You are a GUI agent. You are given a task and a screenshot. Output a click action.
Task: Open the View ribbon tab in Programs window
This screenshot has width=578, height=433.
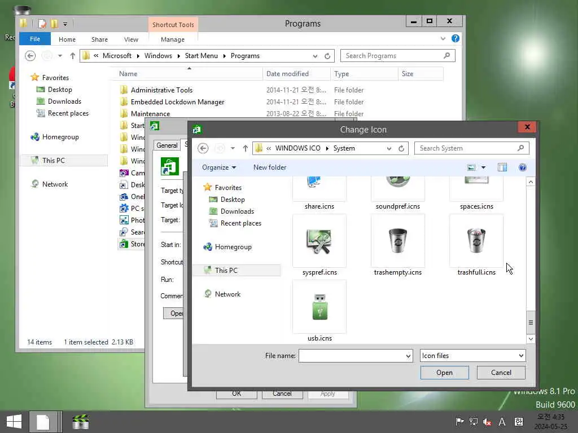point(131,39)
